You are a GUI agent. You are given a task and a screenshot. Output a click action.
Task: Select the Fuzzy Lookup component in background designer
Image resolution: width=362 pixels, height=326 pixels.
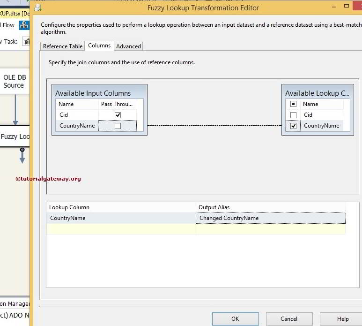(x=15, y=136)
